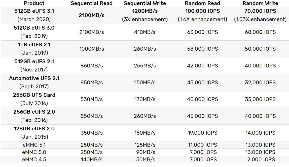
Task: Click the eMMC 5.0 row label
Action: click(34, 152)
